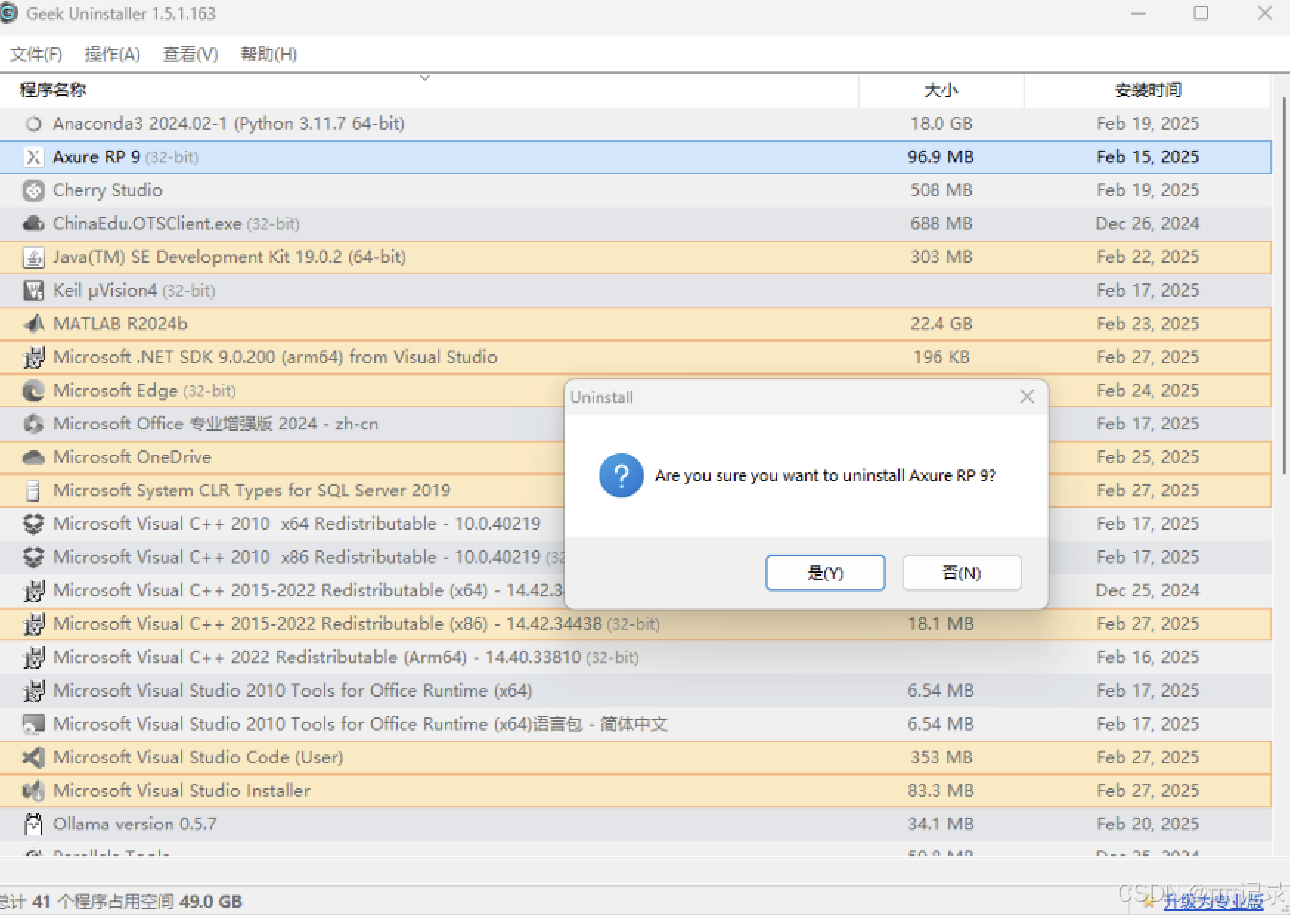1290x915 pixels.
Task: Click the Keil µVision4 icon
Action: tap(33, 291)
